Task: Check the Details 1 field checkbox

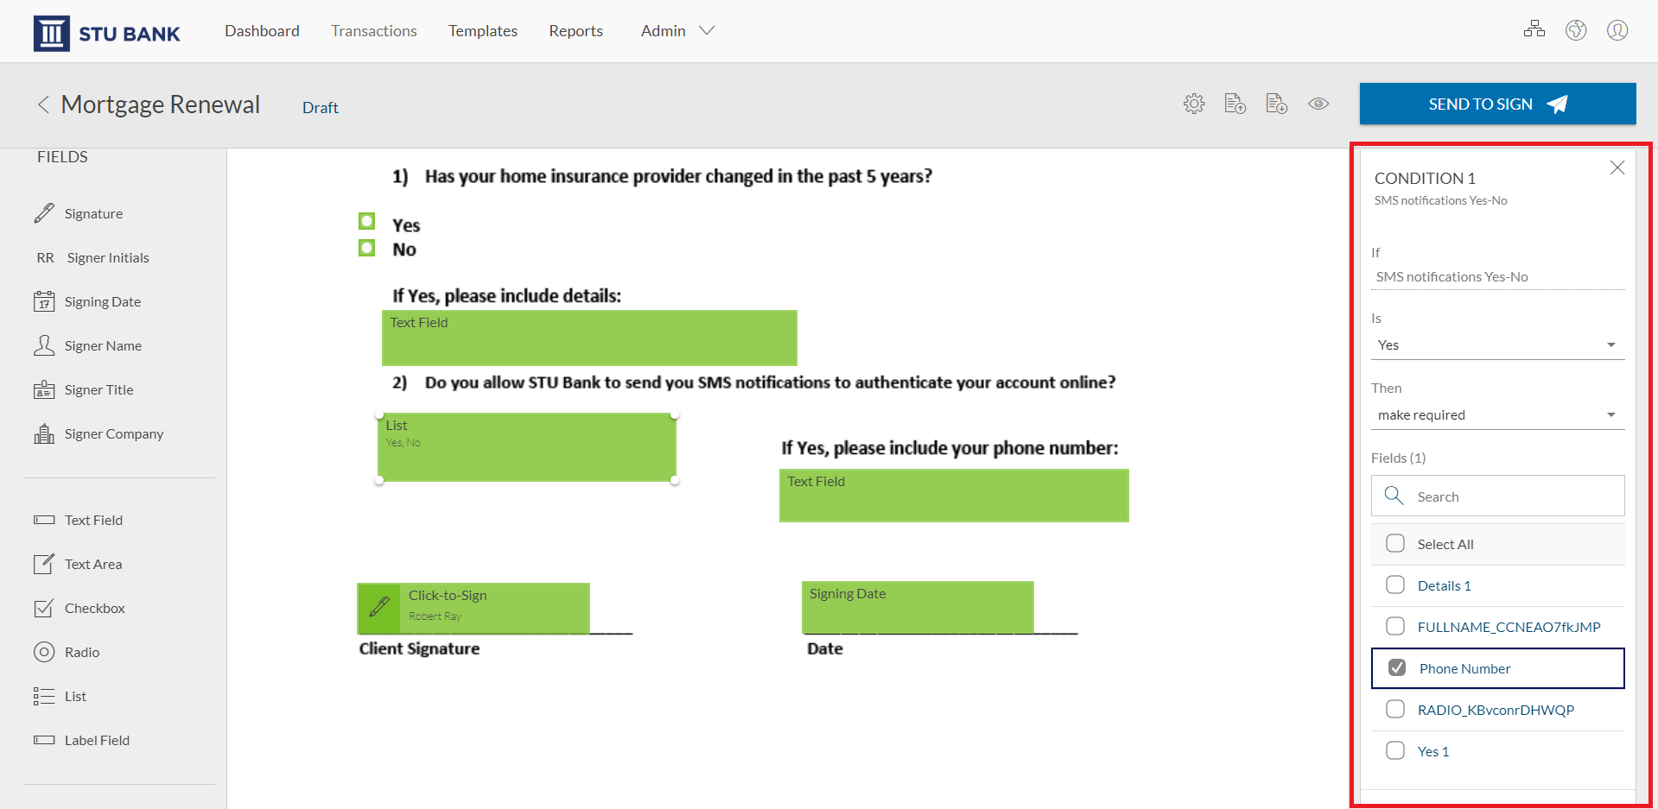Action: (1395, 585)
